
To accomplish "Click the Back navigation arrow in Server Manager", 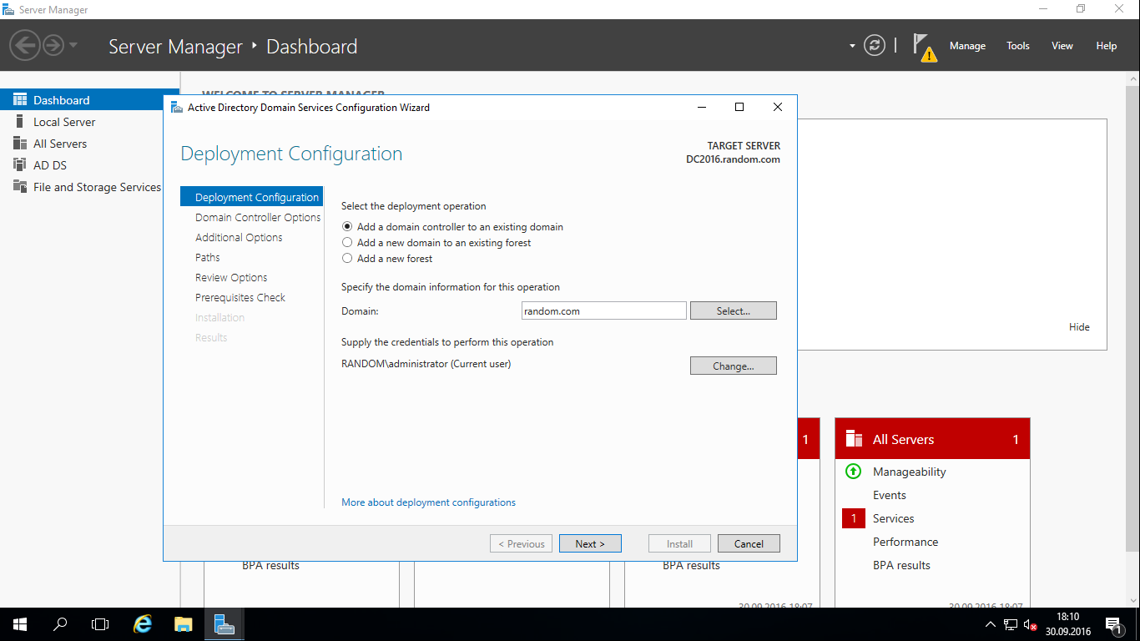I will point(25,44).
